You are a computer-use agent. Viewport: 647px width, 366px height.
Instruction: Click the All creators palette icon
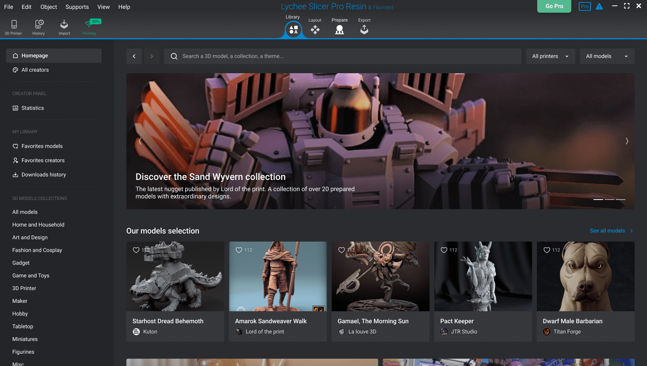(15, 70)
